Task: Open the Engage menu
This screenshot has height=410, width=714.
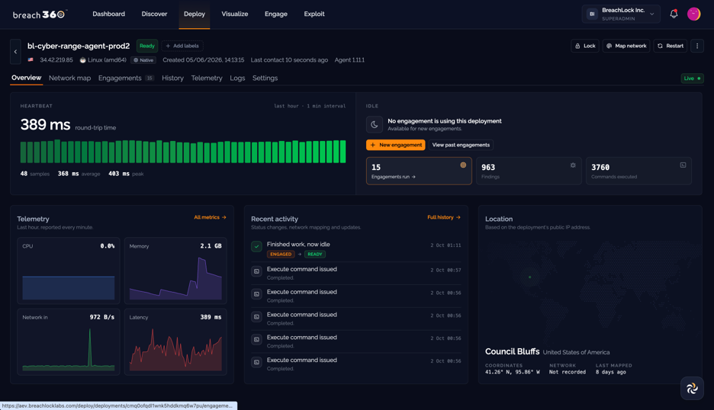Action: tap(276, 14)
